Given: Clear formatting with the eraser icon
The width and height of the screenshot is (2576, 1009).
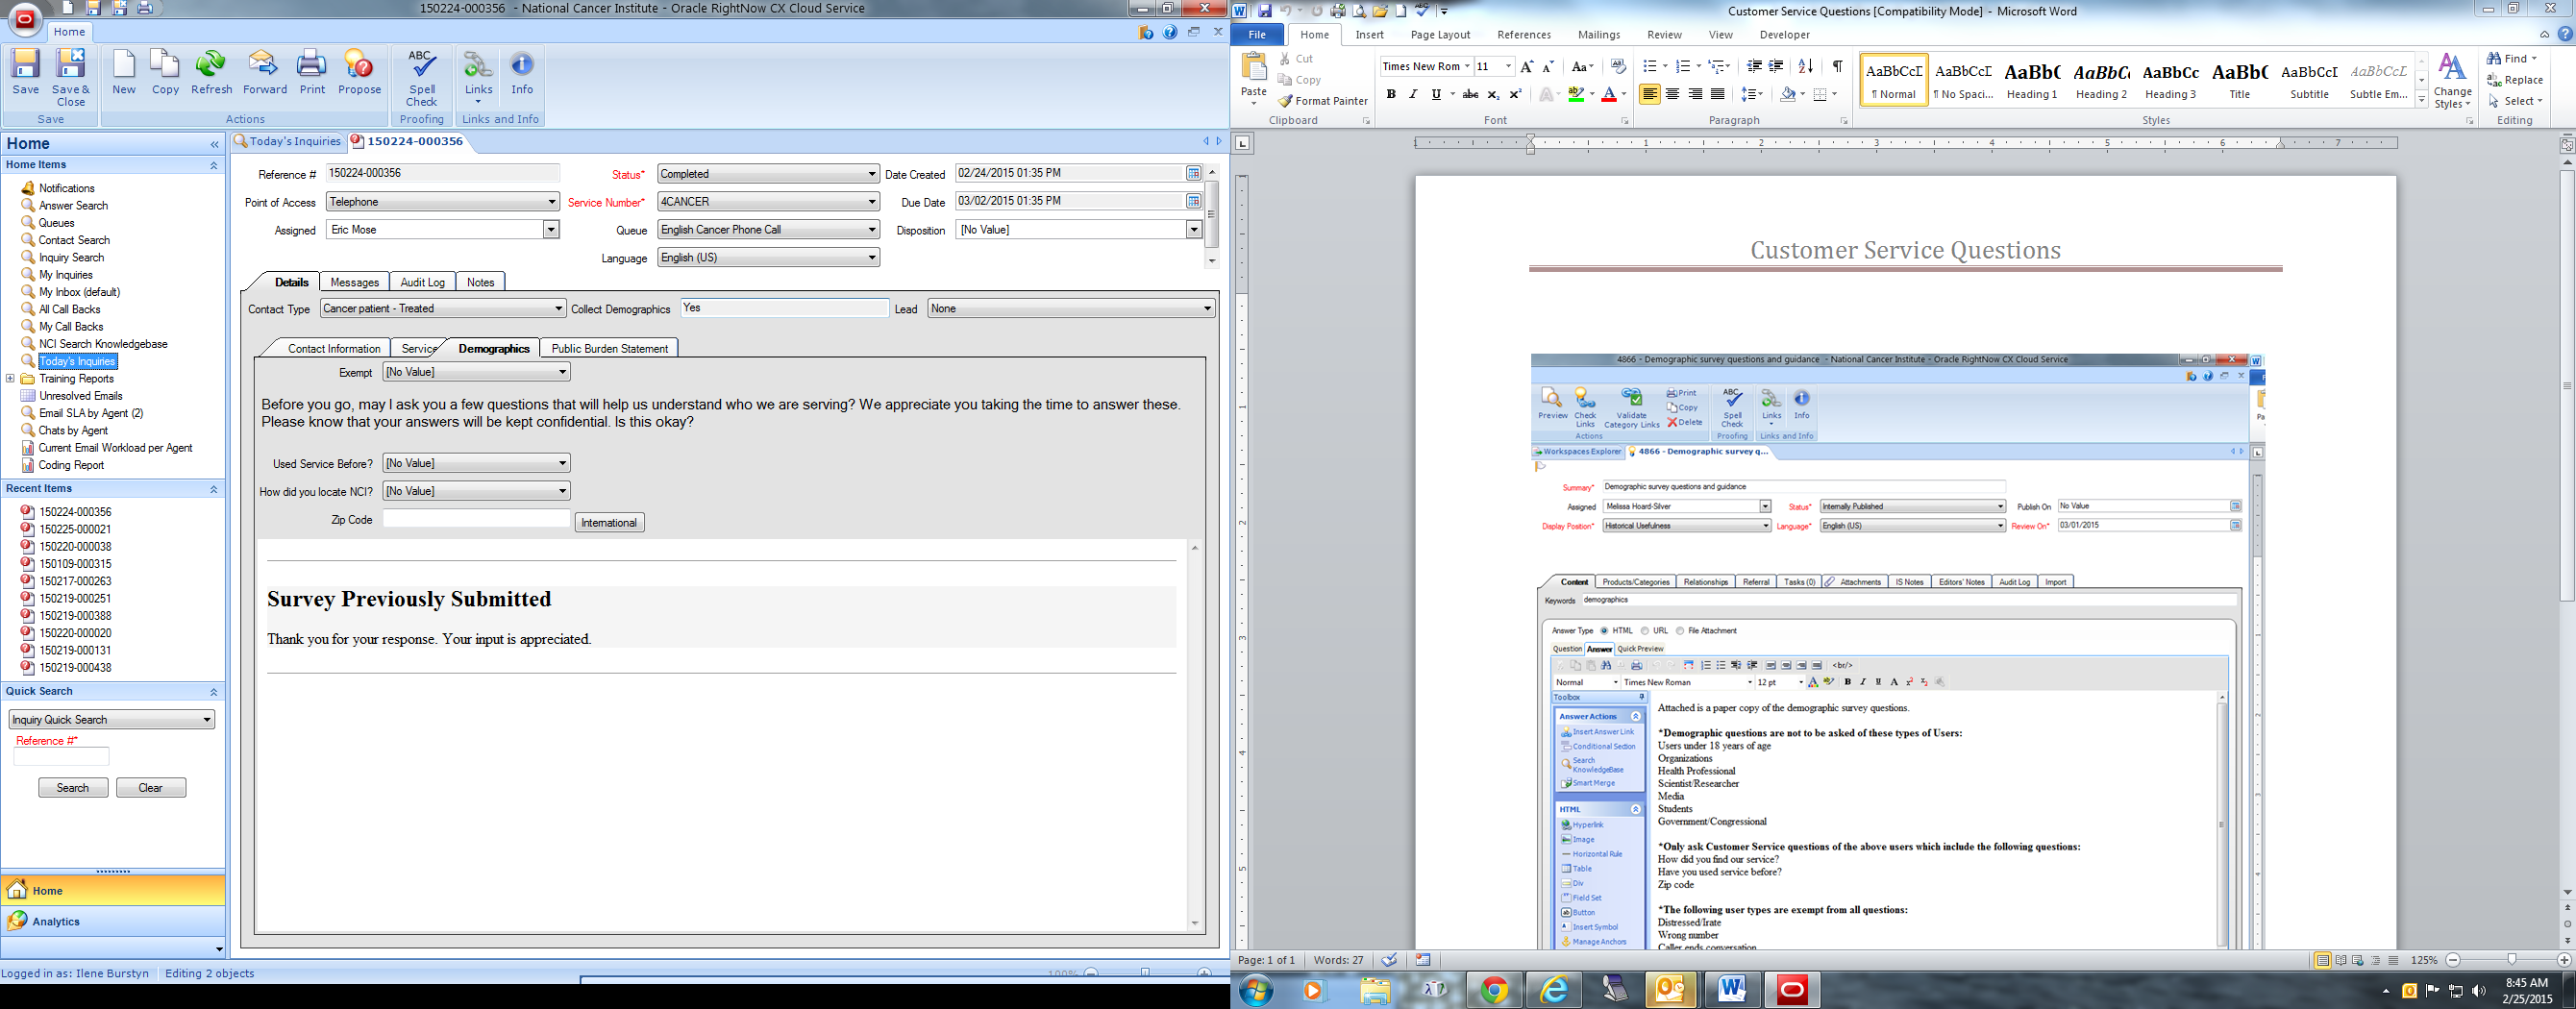Looking at the screenshot, I should tap(1618, 67).
